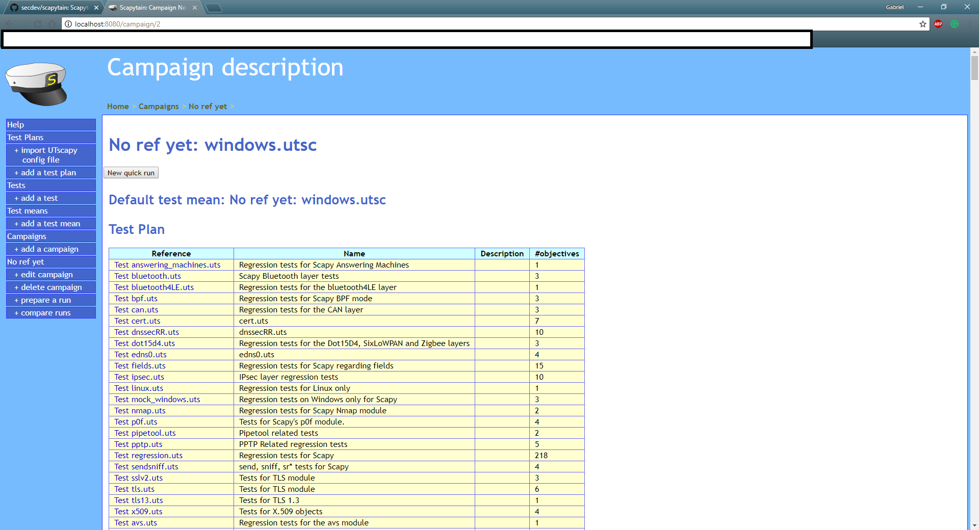Bookmark this page with the star icon

(x=923, y=24)
